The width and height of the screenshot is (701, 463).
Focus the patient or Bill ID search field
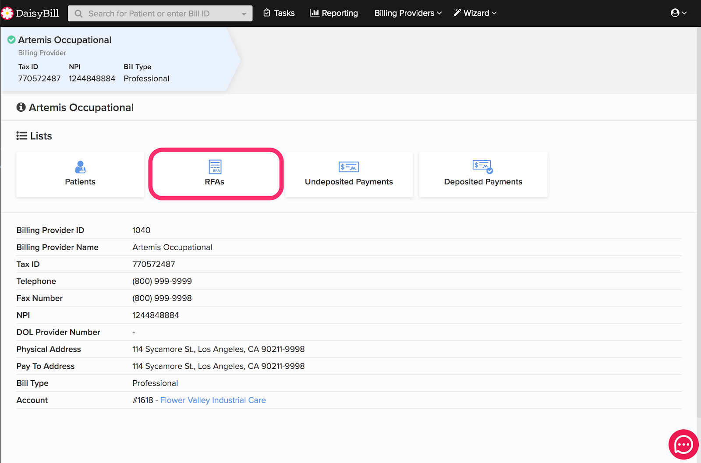tap(160, 14)
